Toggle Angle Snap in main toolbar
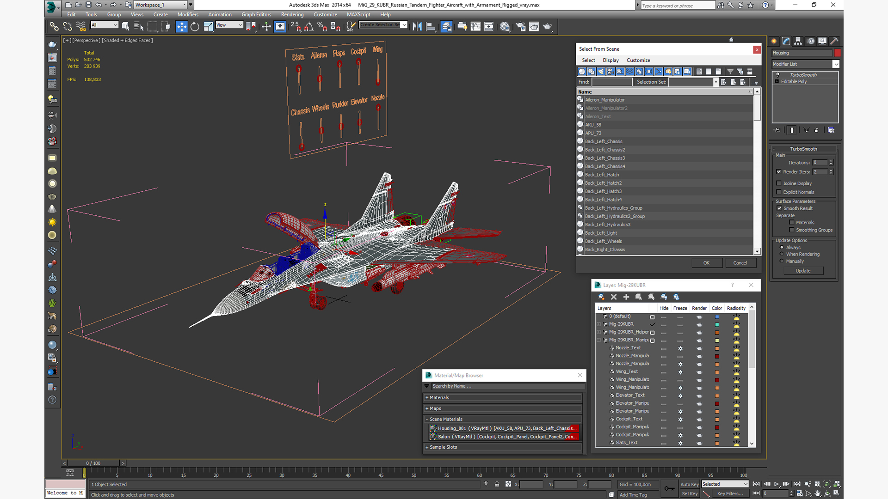888x499 pixels. click(309, 26)
